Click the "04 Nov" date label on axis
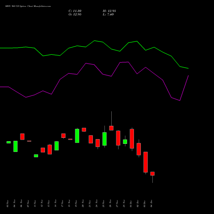This screenshot has height=214, width=214. pyautogui.click(x=15, y=203)
